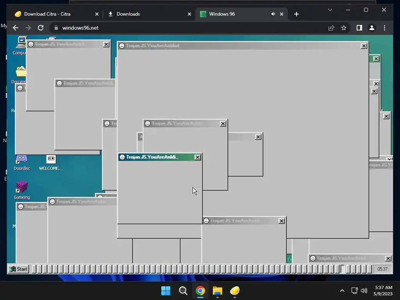Click Chrome icon in Windows taskbar
Image resolution: width=400 pixels, height=300 pixels.
[x=200, y=291]
